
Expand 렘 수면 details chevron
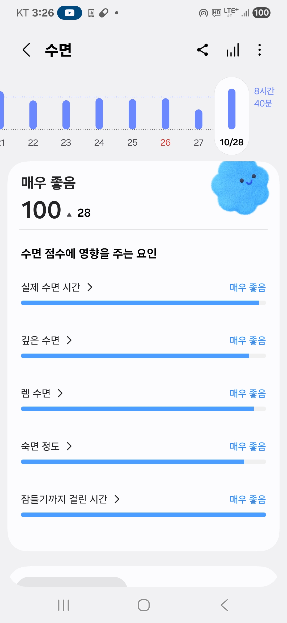60,393
